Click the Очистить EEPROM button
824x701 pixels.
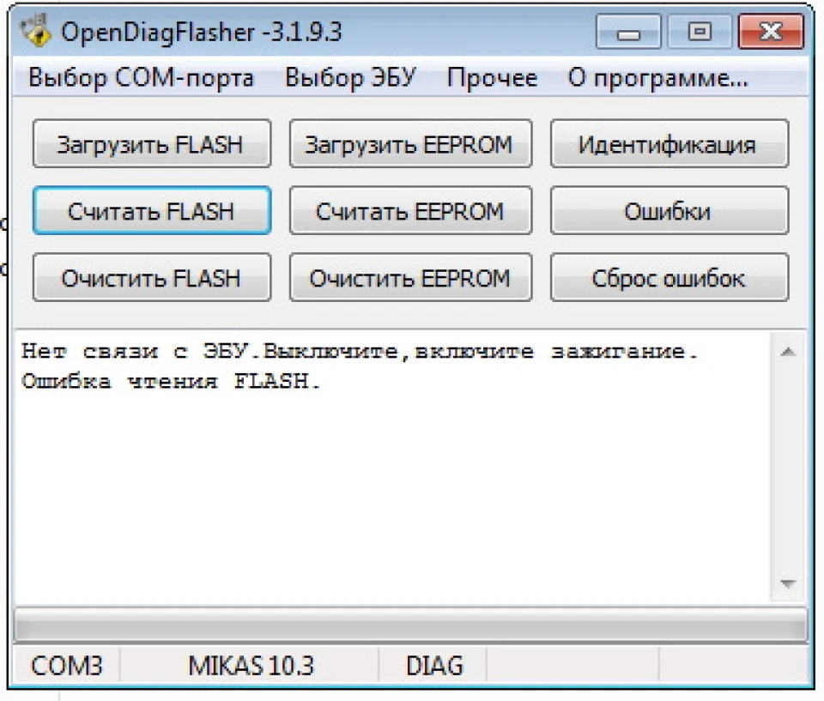pyautogui.click(x=410, y=277)
